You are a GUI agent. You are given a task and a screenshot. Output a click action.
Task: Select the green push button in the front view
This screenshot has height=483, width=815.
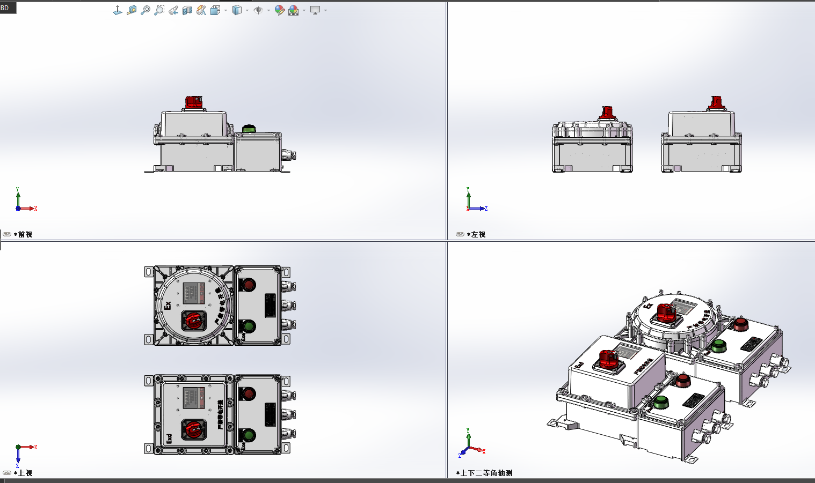point(249,129)
